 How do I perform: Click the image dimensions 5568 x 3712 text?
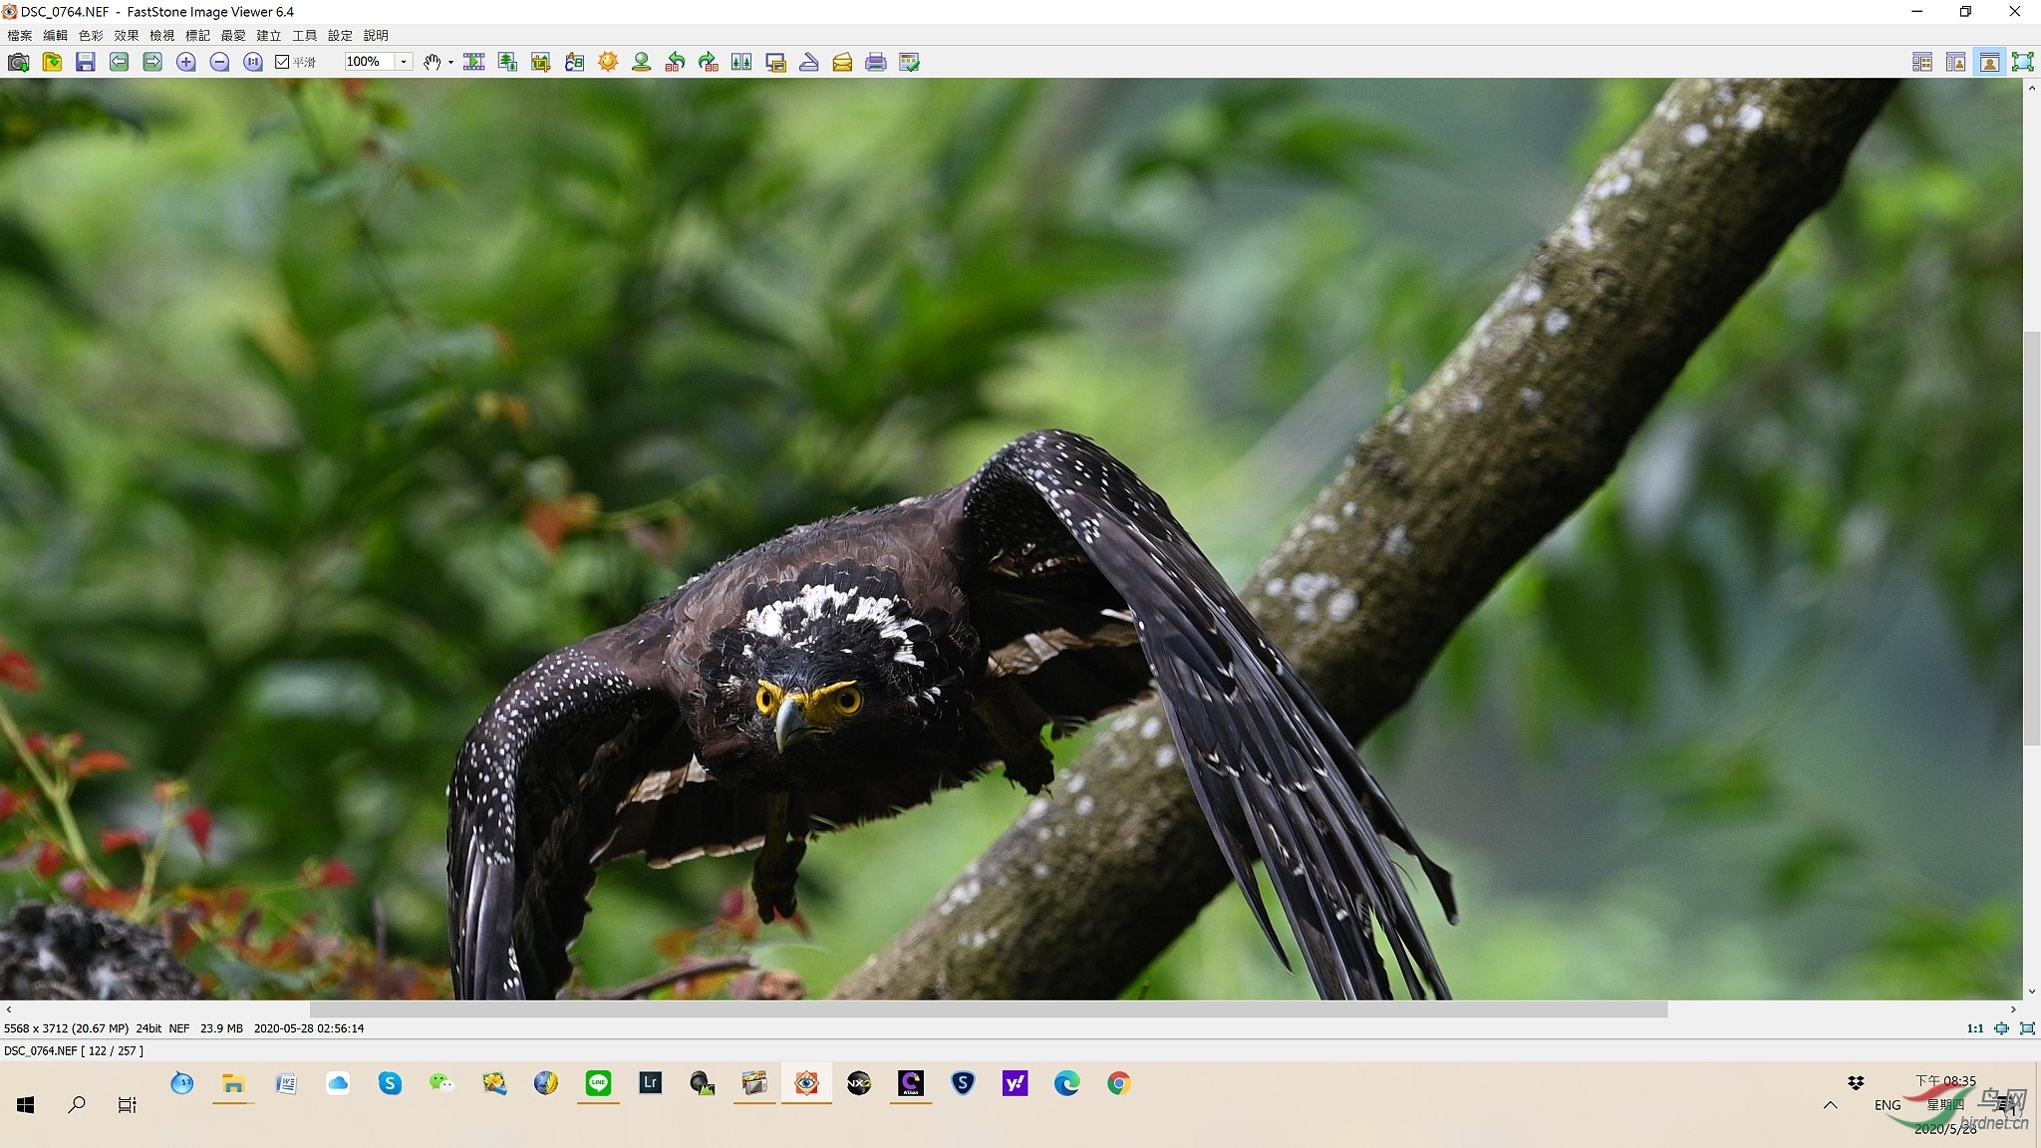point(66,1028)
